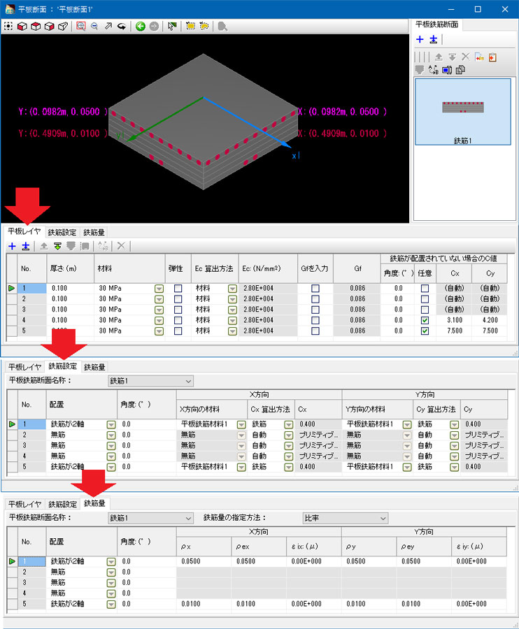Screen dimensions: 519x629
Task: Check the 任意 checkbox for layer 1
Action: pyautogui.click(x=425, y=289)
